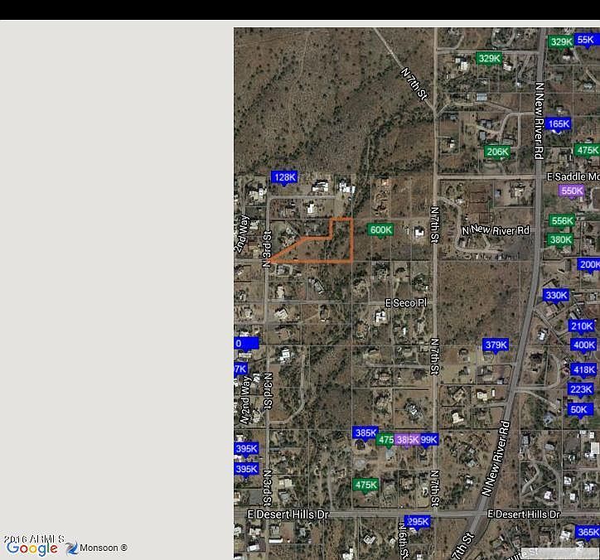This screenshot has height=560, width=600.
Task: Select the green 206K price marker
Action: click(x=497, y=152)
